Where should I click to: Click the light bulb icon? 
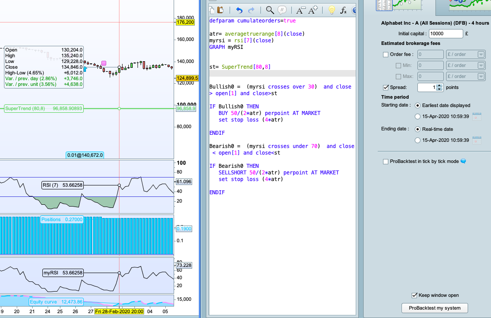(332, 10)
